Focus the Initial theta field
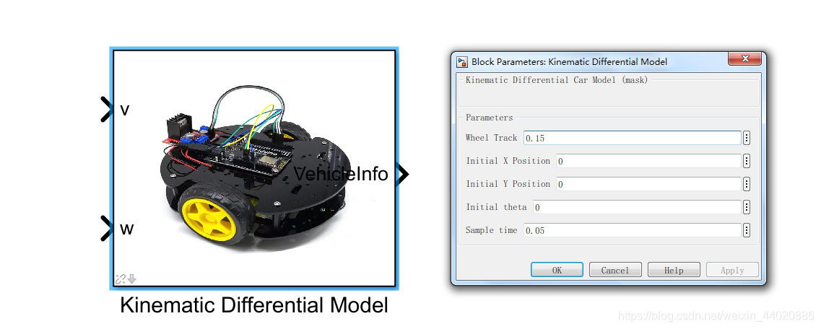821x329 pixels. [637, 207]
